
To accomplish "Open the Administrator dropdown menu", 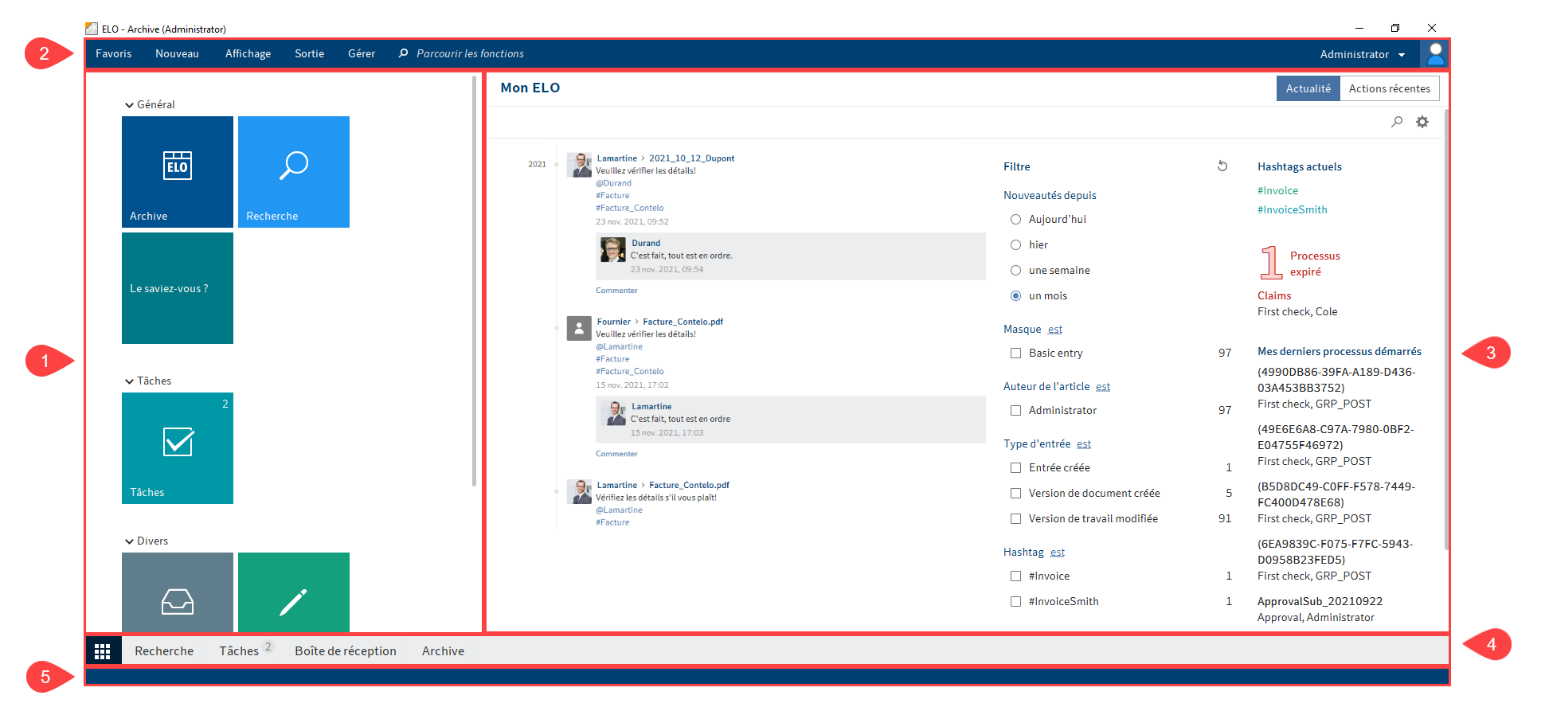I will 1362,54.
